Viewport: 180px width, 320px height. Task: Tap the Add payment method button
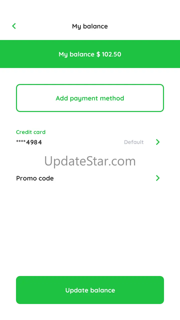[x=90, y=98]
